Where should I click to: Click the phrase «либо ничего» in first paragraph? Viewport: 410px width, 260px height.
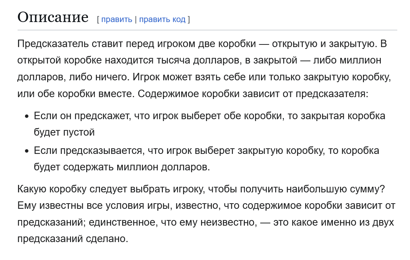[98, 77]
